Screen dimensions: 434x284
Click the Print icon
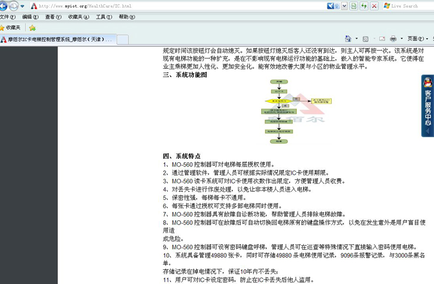coord(393,39)
